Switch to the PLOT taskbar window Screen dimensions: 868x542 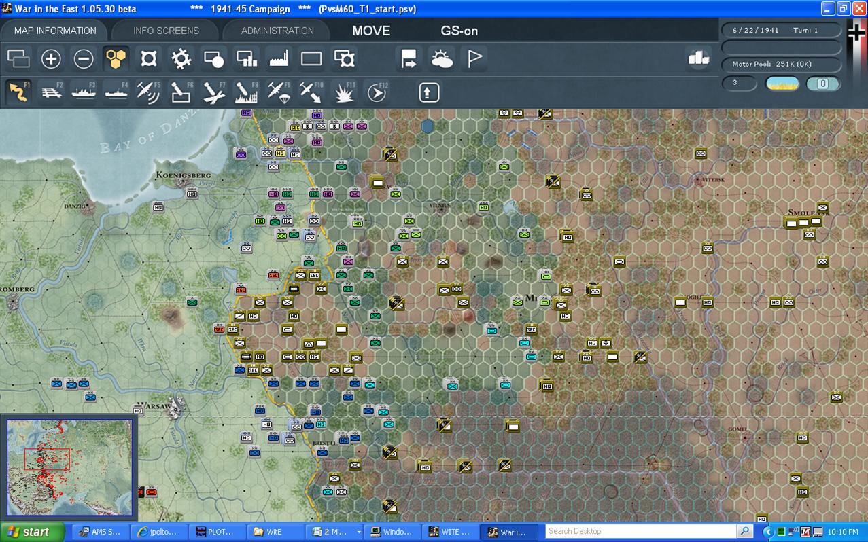coord(215,532)
